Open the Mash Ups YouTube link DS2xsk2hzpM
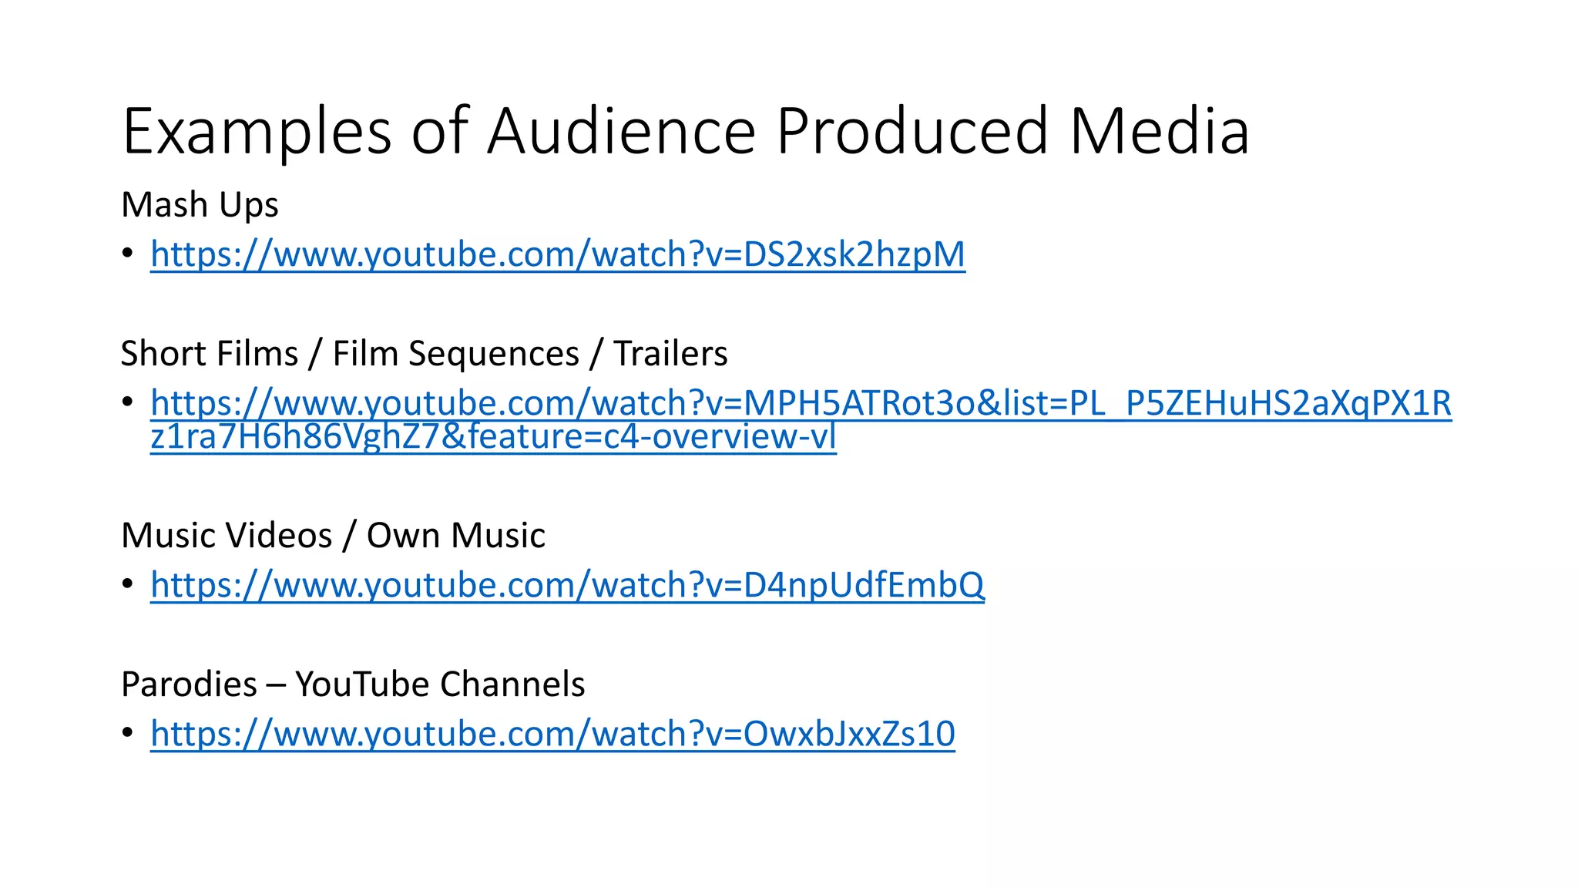1578x888 pixels. point(558,254)
